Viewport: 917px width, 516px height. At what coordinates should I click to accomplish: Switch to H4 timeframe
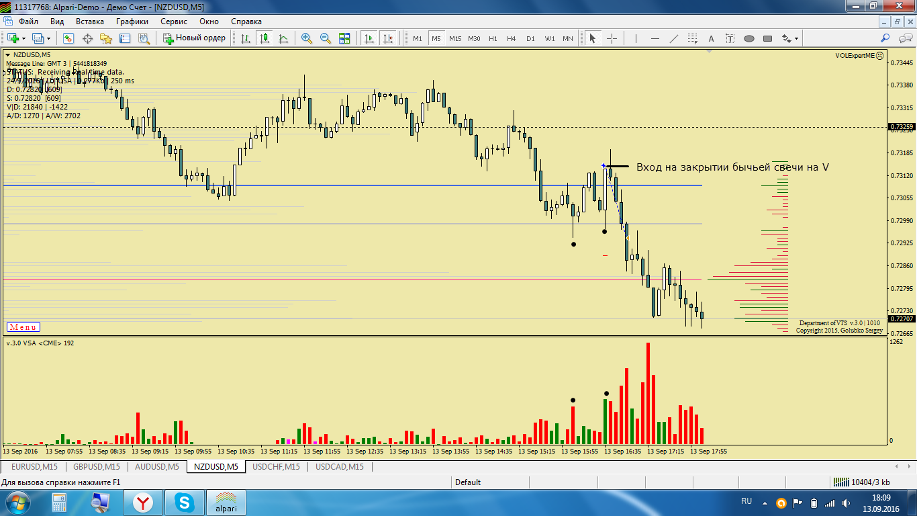point(512,38)
